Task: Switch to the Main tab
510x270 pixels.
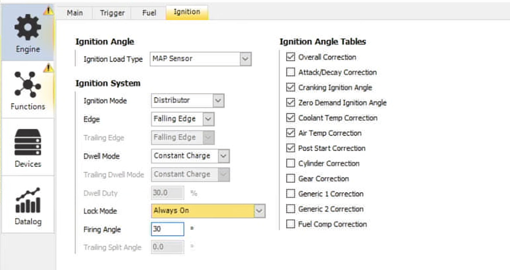Action: [x=75, y=13]
